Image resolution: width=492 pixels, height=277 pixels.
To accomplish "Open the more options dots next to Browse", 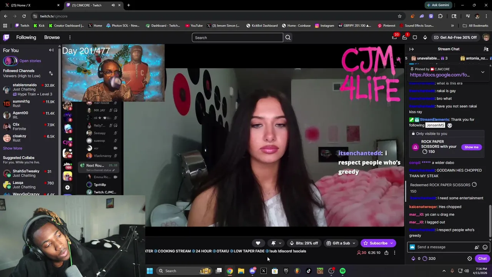I will [x=70, y=37].
